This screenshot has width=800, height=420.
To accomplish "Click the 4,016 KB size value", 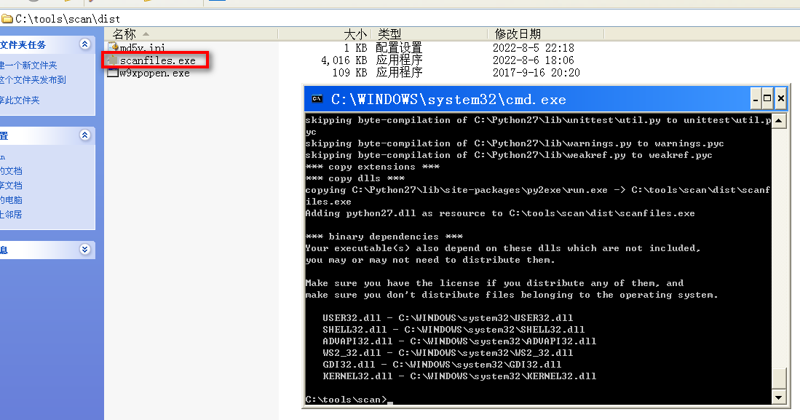I will (x=344, y=60).
